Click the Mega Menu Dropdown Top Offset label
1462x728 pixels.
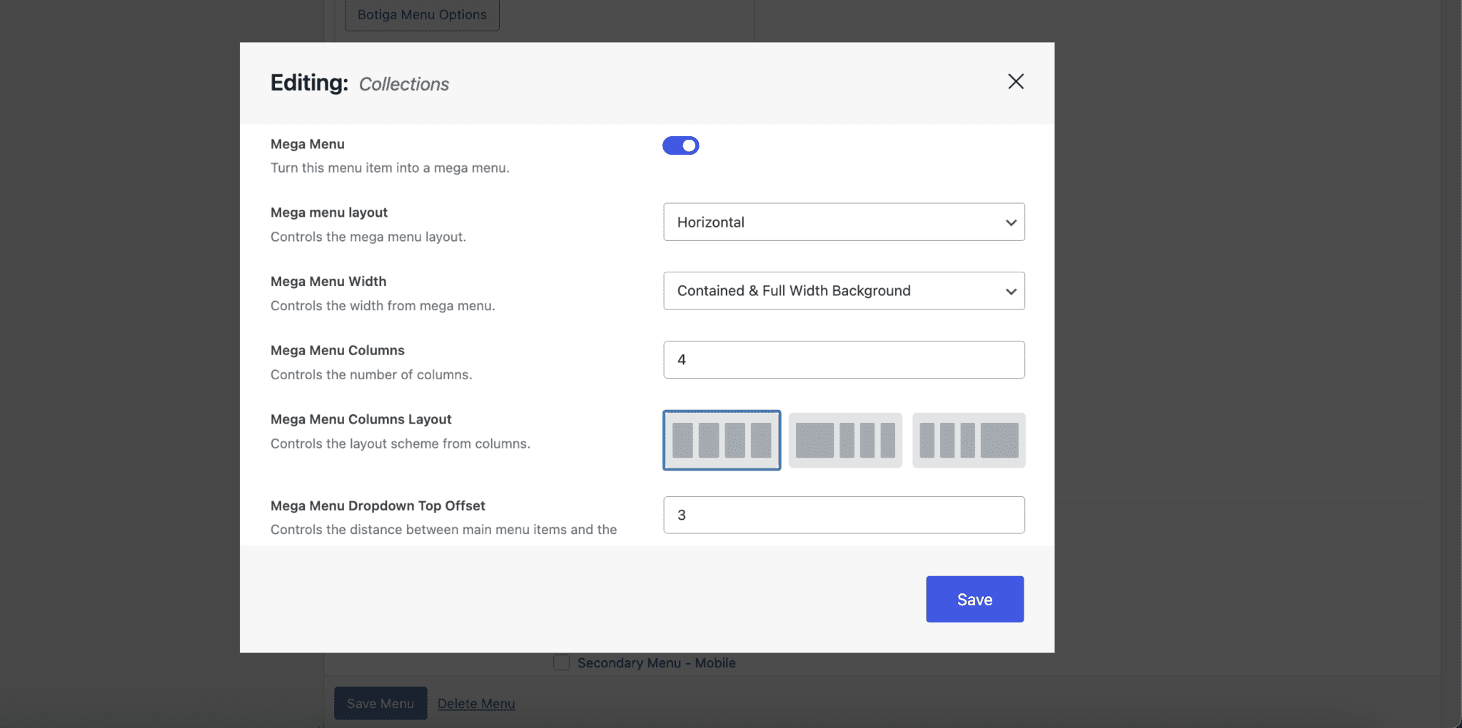pyautogui.click(x=378, y=506)
